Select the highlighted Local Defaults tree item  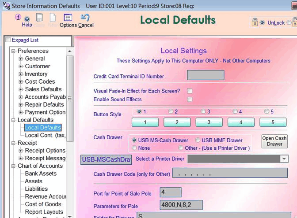[x=43, y=128]
